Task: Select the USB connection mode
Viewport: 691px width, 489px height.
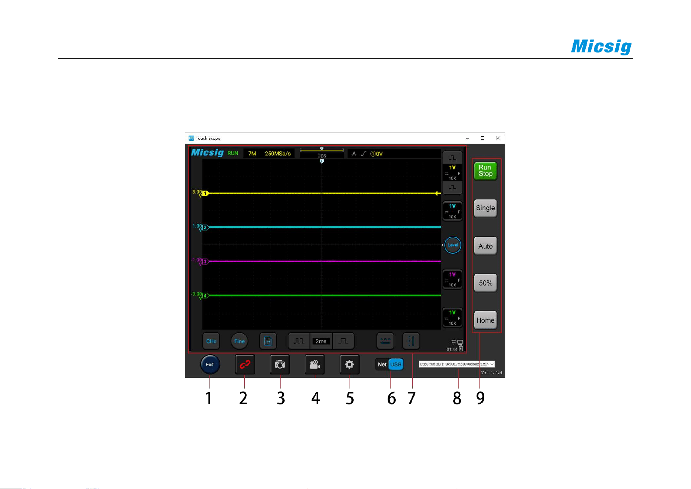Action: pos(396,365)
